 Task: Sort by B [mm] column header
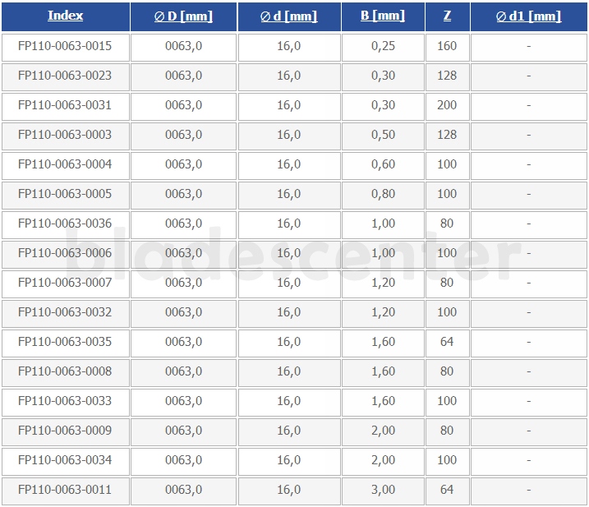coord(383,16)
